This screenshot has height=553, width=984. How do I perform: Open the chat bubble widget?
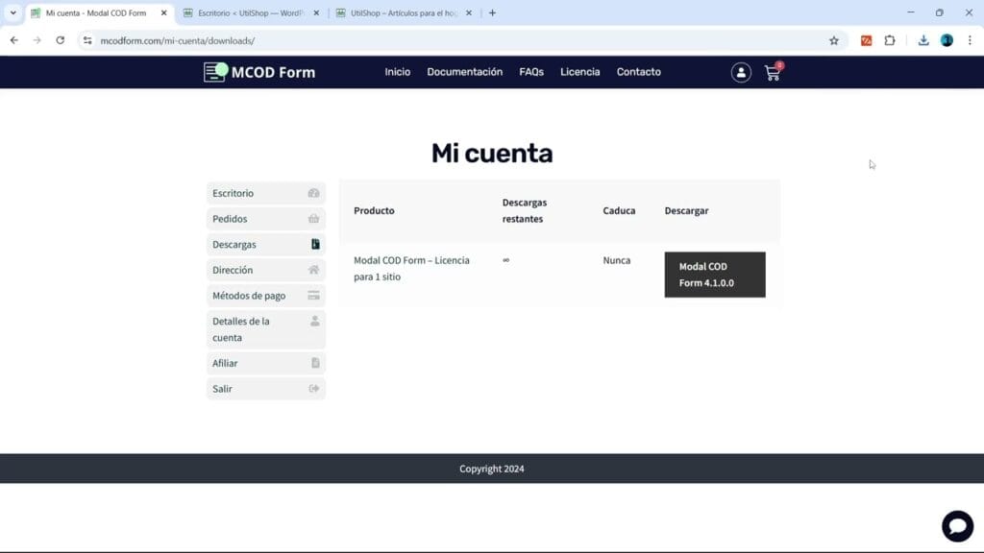coord(957,525)
